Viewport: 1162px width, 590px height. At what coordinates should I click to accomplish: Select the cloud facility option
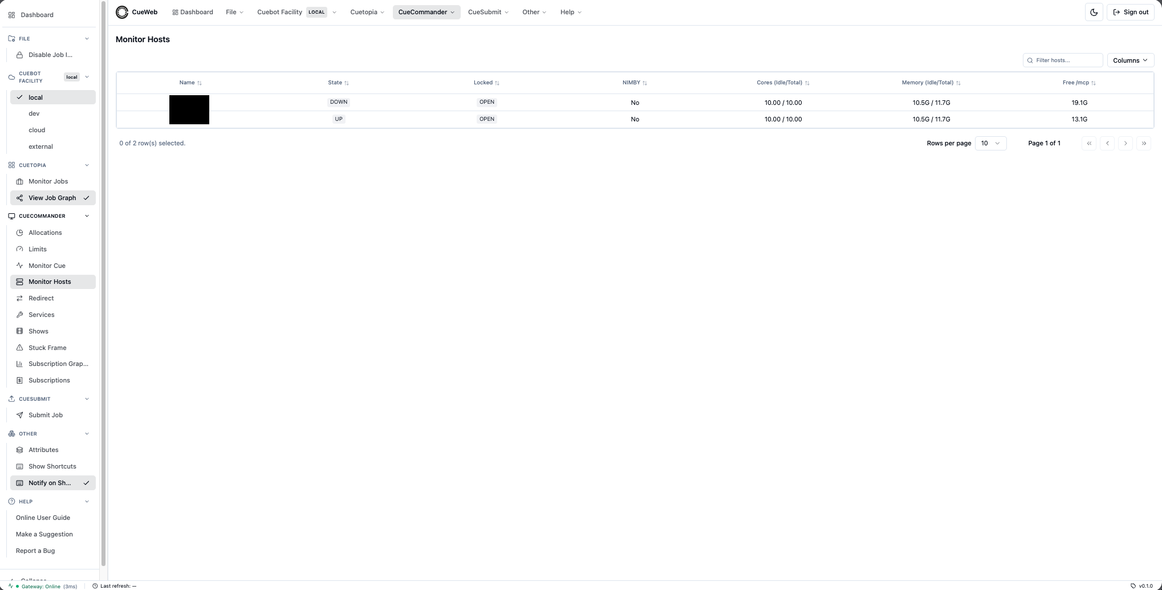click(52, 130)
